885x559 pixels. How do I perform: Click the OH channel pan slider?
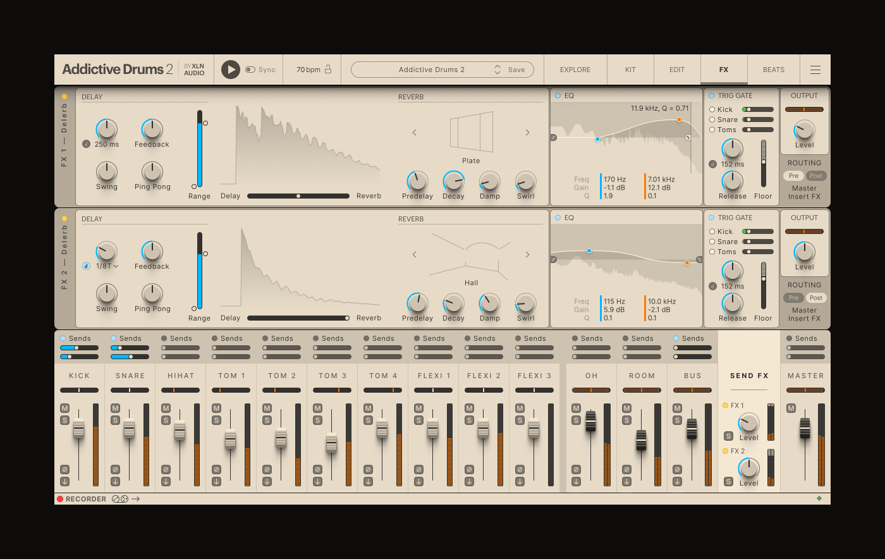point(591,390)
